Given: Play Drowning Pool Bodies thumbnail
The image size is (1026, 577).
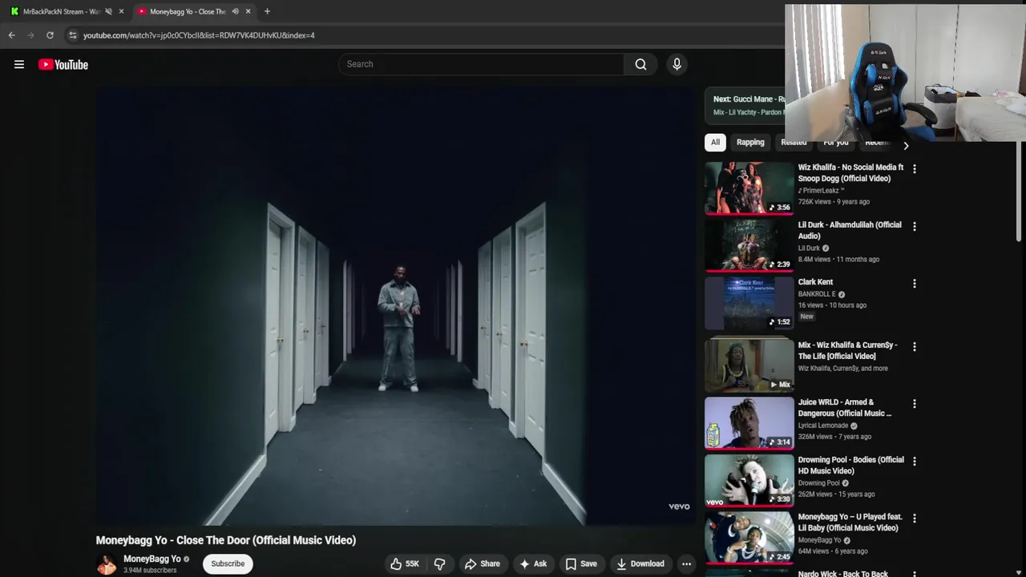Looking at the screenshot, I should tap(749, 481).
